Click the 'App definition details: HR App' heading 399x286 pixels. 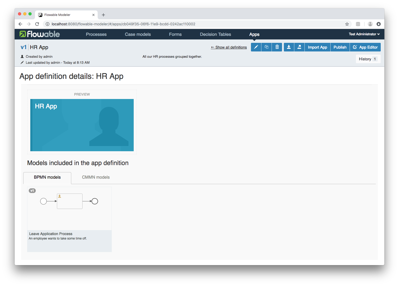(x=71, y=76)
